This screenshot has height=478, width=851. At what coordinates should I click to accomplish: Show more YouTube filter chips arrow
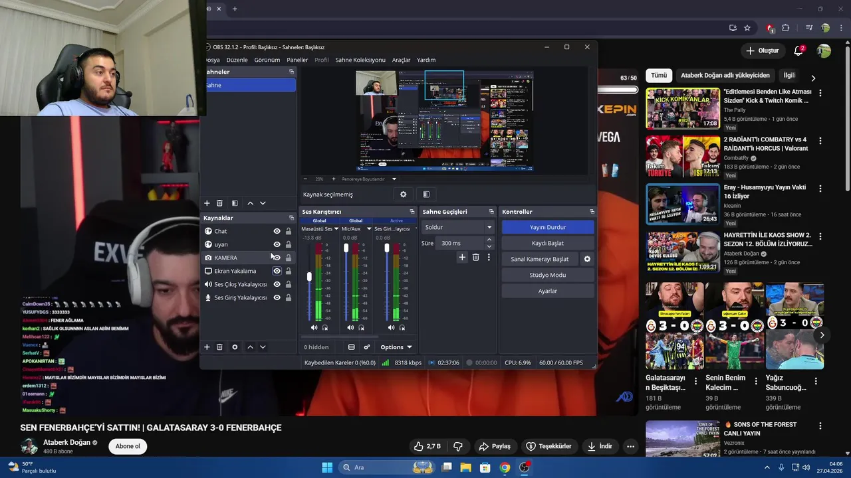click(x=812, y=78)
